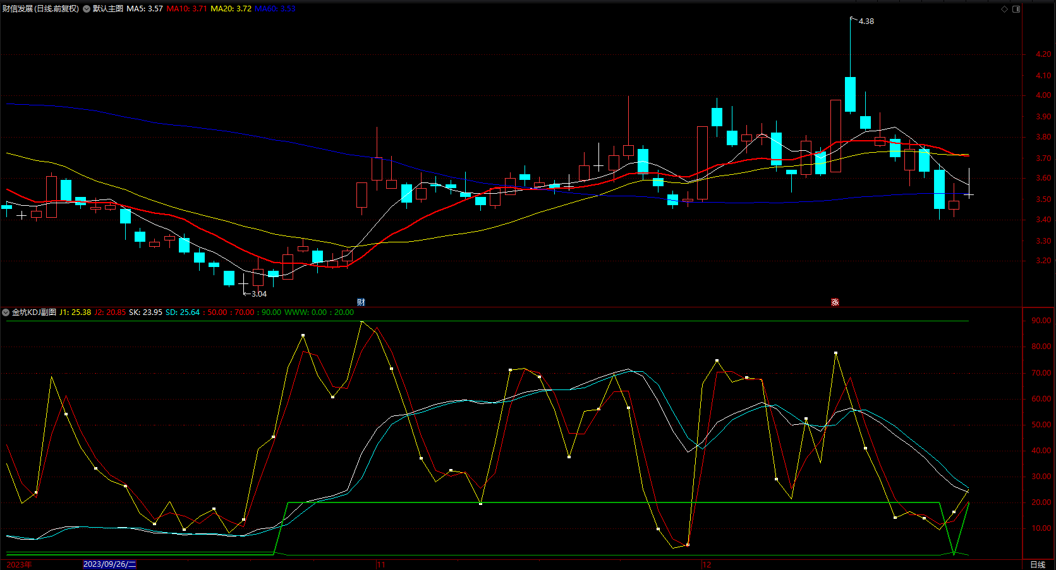Click the 3.20 price axis label
This screenshot has width=1056, height=570.
(x=1043, y=261)
